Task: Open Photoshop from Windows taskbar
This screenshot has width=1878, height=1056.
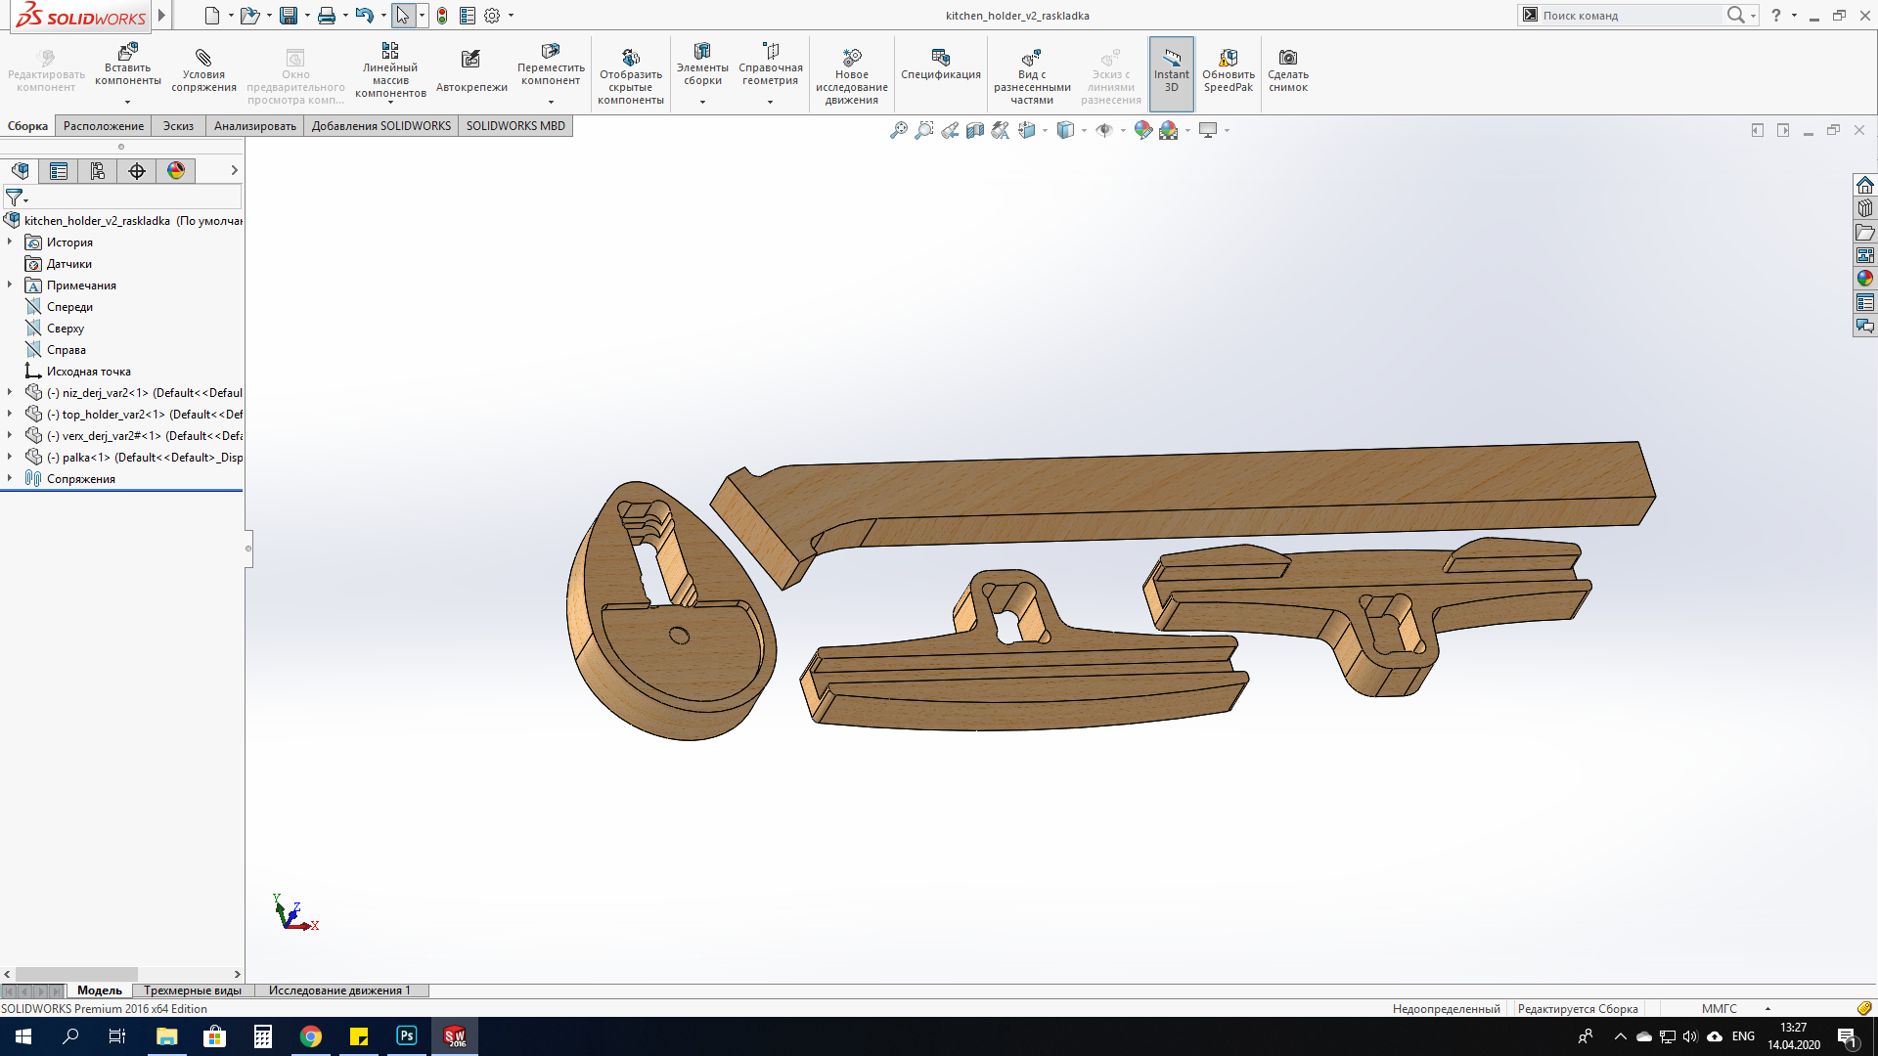Action: [407, 1036]
